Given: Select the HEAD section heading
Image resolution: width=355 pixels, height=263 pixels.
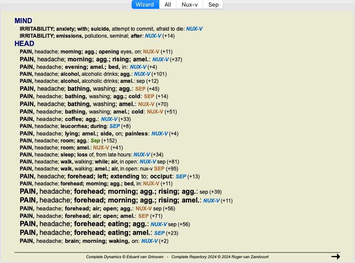Looking at the screenshot, I should [24, 43].
